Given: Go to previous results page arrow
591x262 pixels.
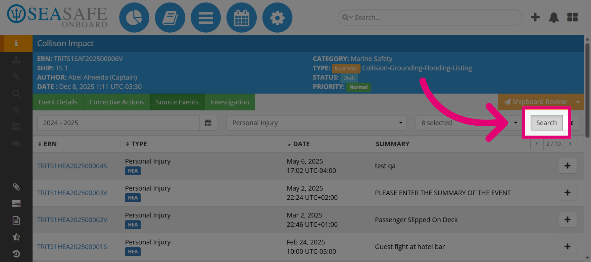Looking at the screenshot, I should pyautogui.click(x=537, y=144).
